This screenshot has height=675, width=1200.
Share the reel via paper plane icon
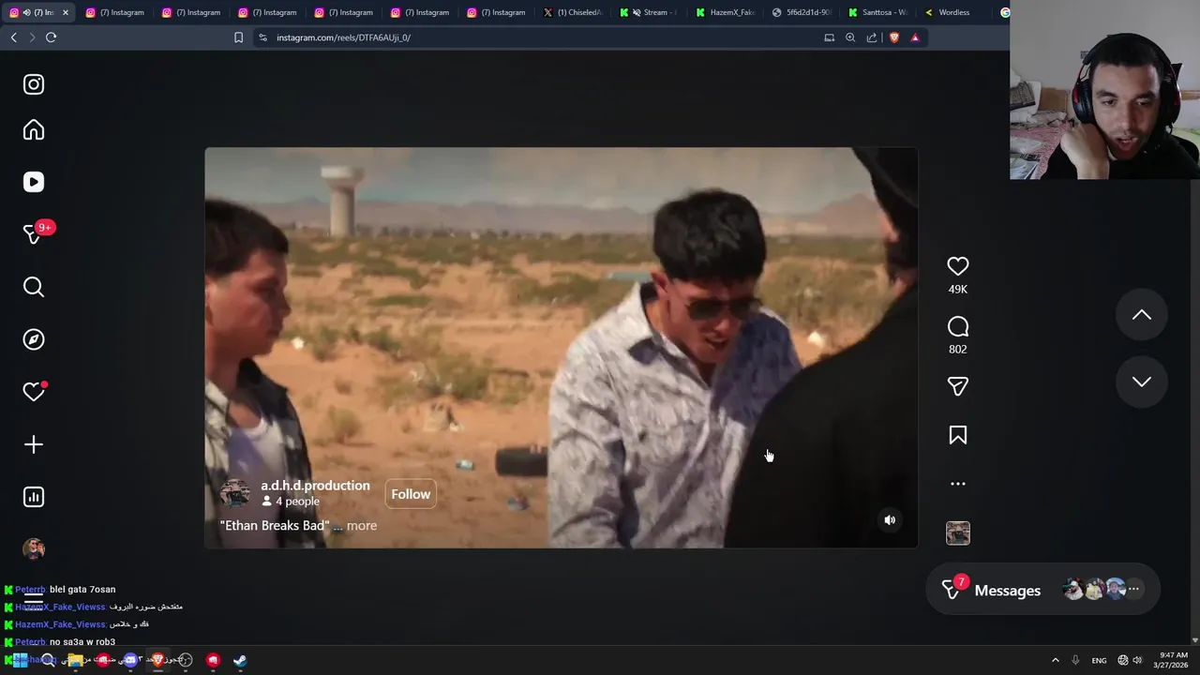pos(957,386)
